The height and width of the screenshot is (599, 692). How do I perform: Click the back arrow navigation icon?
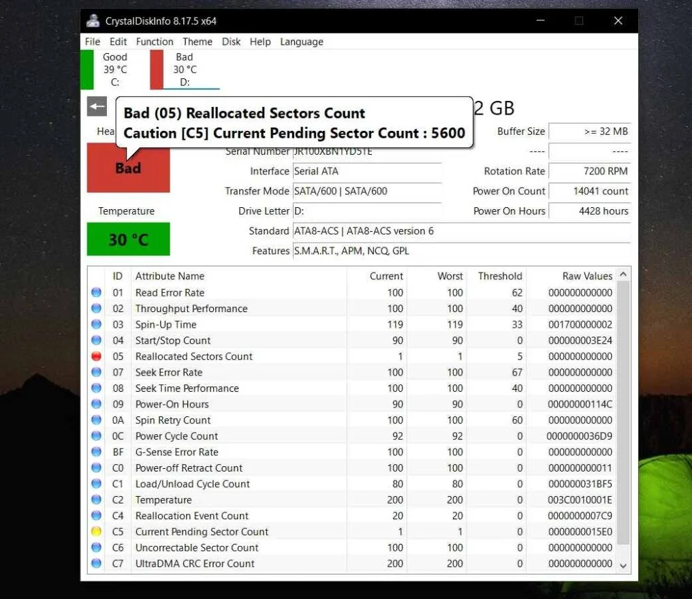tap(96, 106)
